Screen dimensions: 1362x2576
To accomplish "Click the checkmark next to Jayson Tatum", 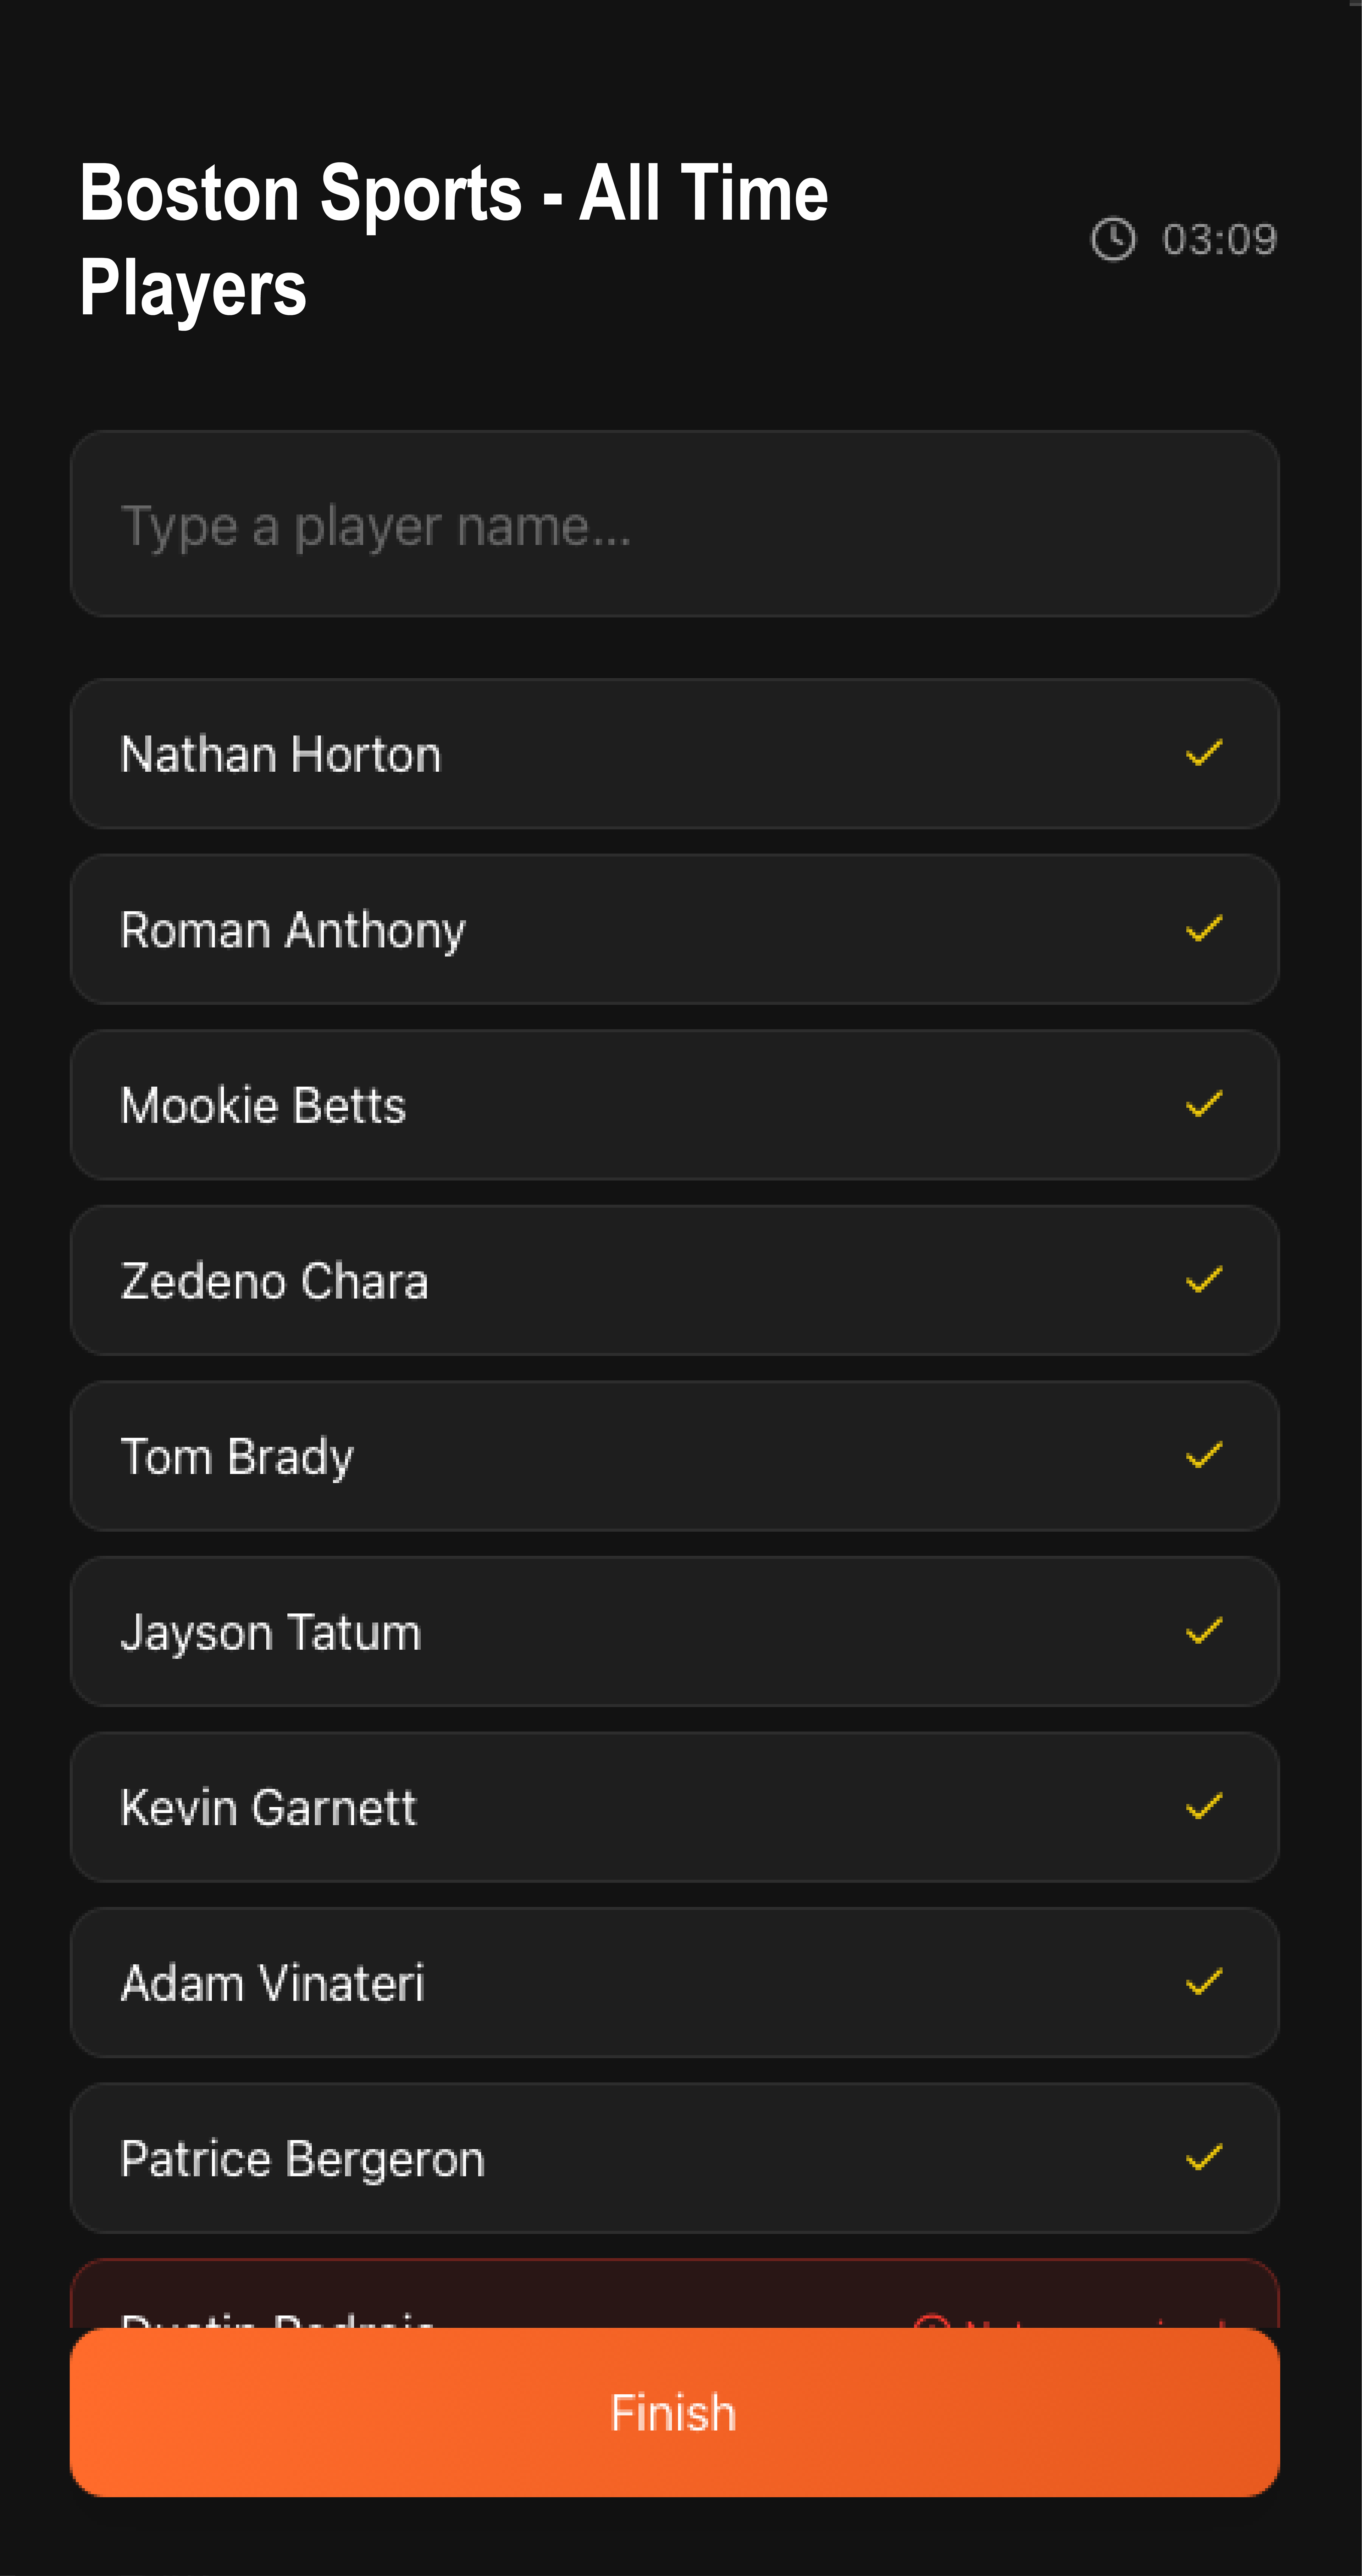I will [1204, 1631].
